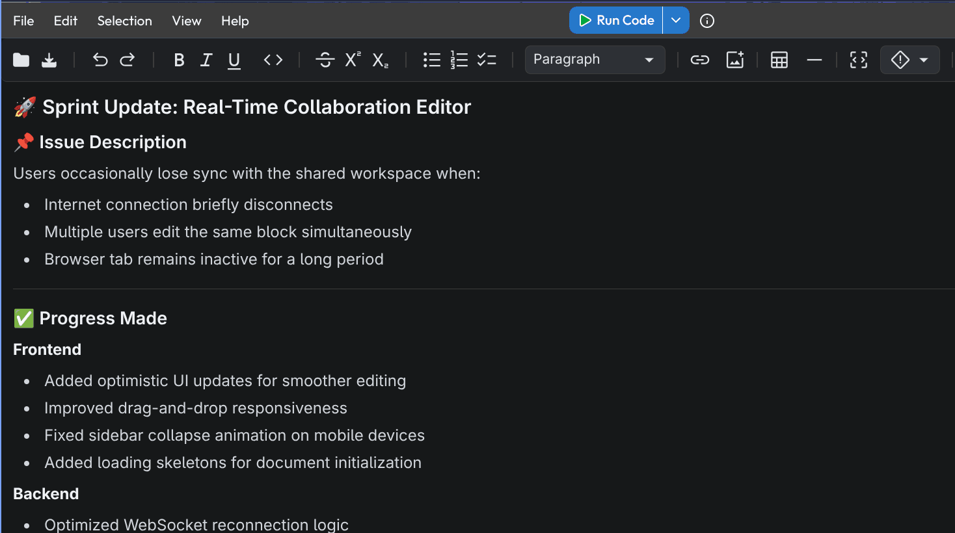955x533 pixels.
Task: Open file with the folder icon
Action: coord(21,60)
